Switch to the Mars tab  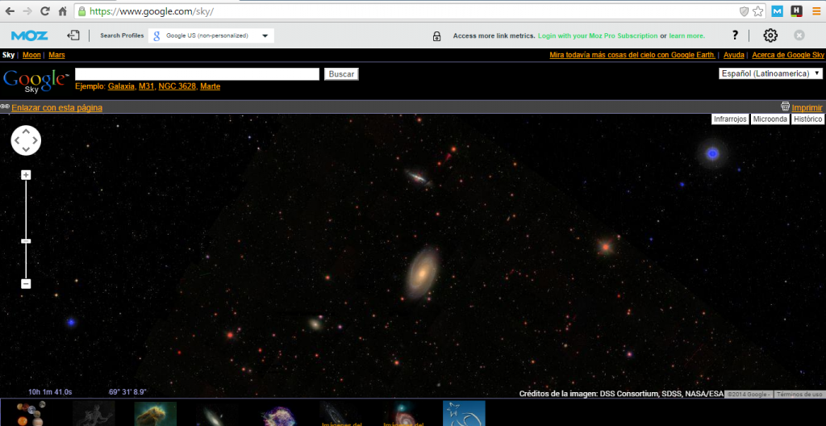(56, 55)
